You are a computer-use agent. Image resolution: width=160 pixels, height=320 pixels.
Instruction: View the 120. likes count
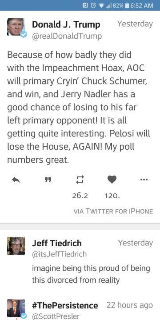(112, 196)
